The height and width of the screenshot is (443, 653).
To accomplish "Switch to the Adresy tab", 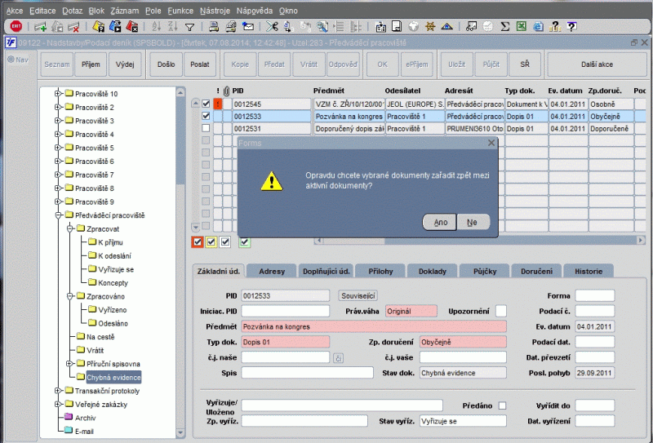I will 272,271.
